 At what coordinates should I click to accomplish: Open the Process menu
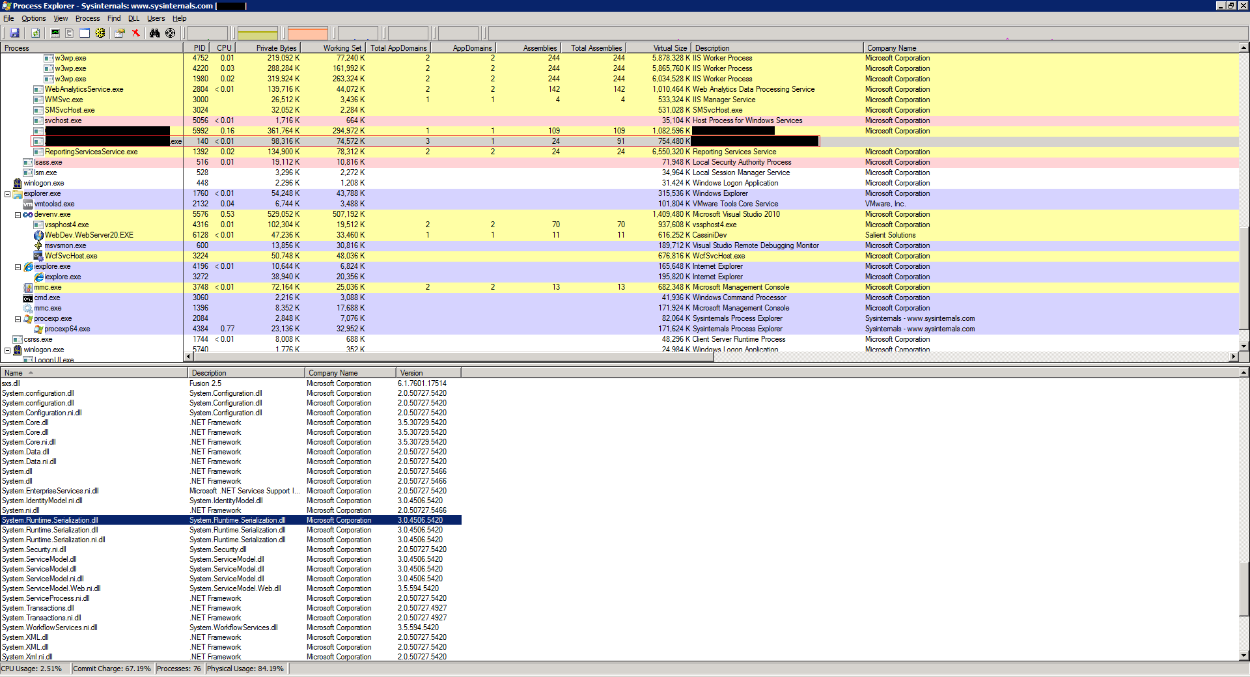(87, 18)
